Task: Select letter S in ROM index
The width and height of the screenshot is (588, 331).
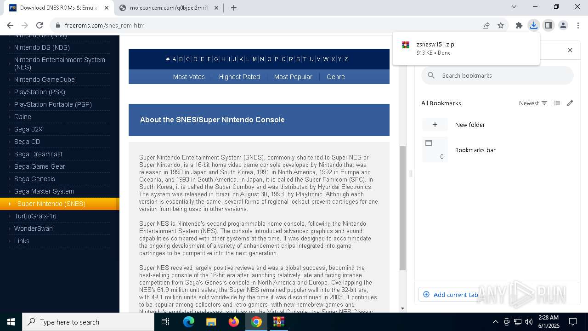Action: pyautogui.click(x=298, y=59)
